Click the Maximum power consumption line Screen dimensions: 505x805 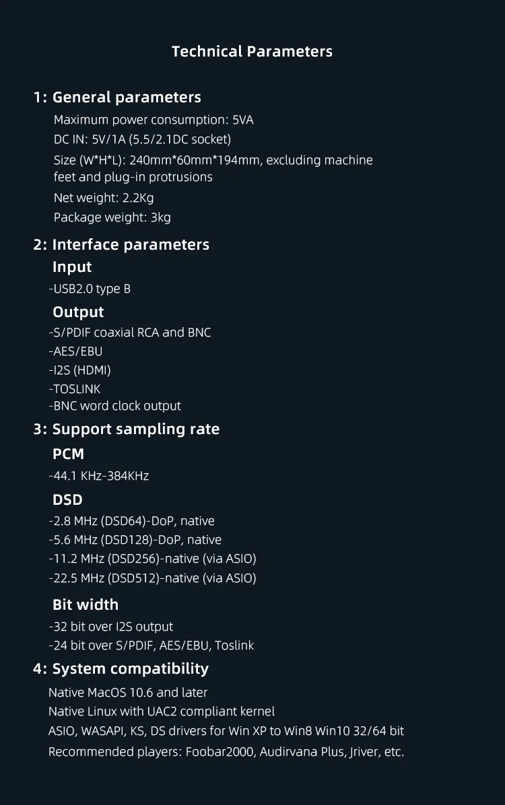click(x=154, y=120)
